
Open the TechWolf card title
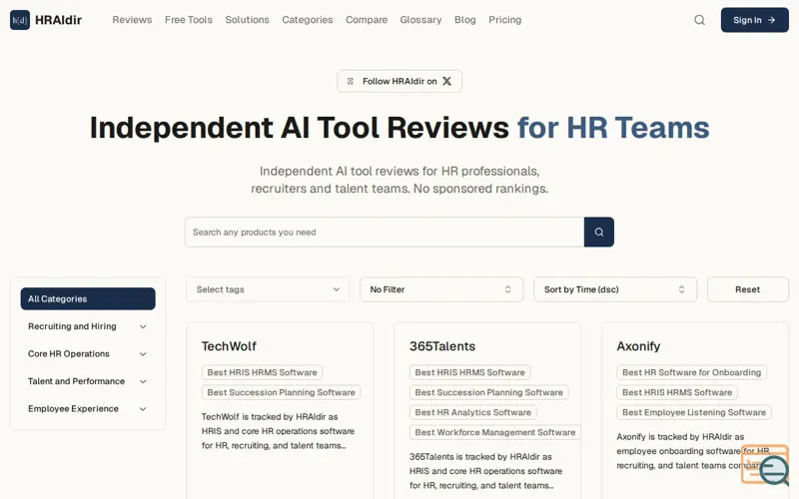click(229, 346)
